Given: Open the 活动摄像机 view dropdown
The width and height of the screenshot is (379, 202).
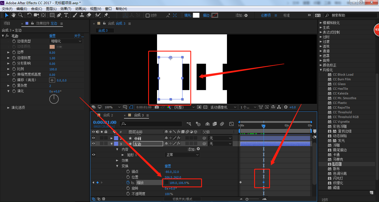Looking at the screenshot, I should (x=223, y=107).
